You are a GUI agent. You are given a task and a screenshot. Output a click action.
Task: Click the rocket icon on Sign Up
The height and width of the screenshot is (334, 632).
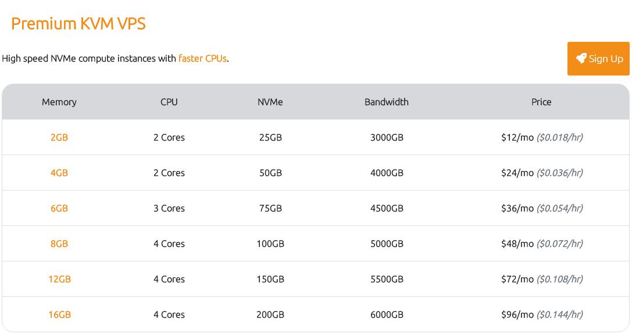point(581,58)
